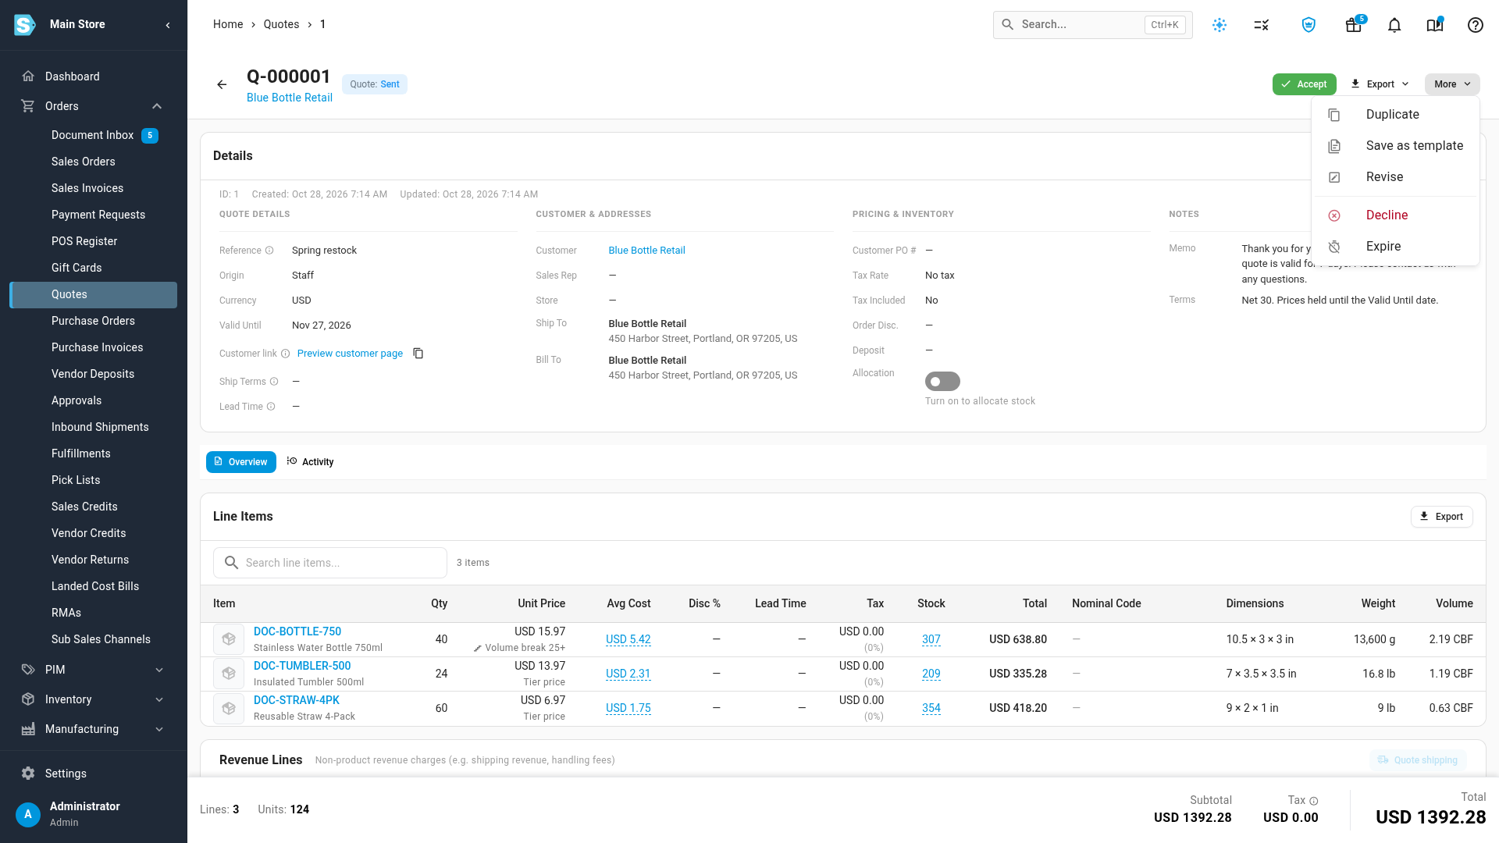Open the gift box icon with badge 5
This screenshot has height=843, width=1499.
1354,25
